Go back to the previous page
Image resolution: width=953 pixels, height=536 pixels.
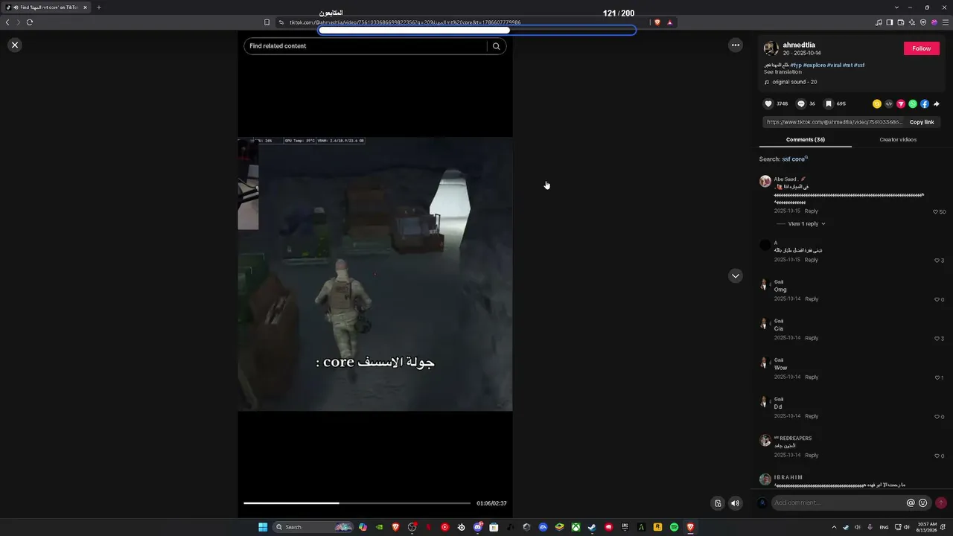tap(7, 22)
